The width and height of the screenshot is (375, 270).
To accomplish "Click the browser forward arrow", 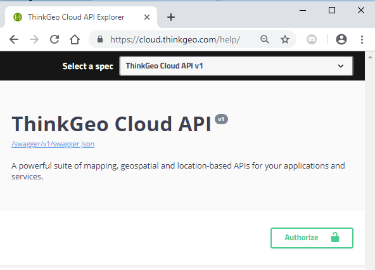I will [x=34, y=39].
